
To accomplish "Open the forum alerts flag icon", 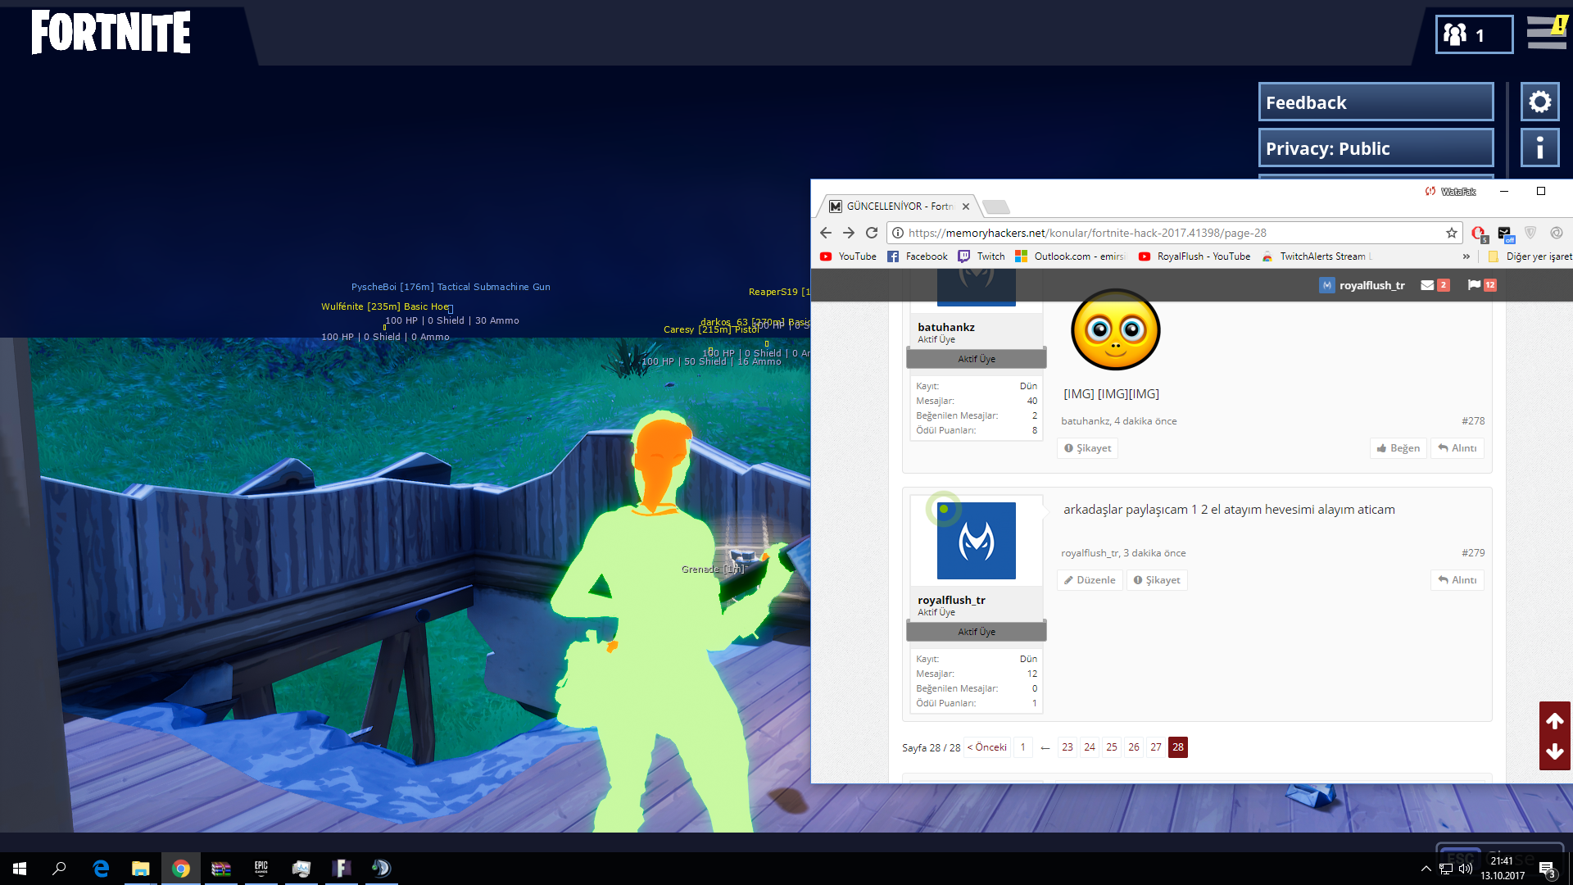I will (x=1482, y=285).
